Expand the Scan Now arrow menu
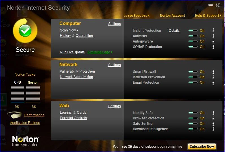This screenshot has height=152, width=225. point(77,30)
